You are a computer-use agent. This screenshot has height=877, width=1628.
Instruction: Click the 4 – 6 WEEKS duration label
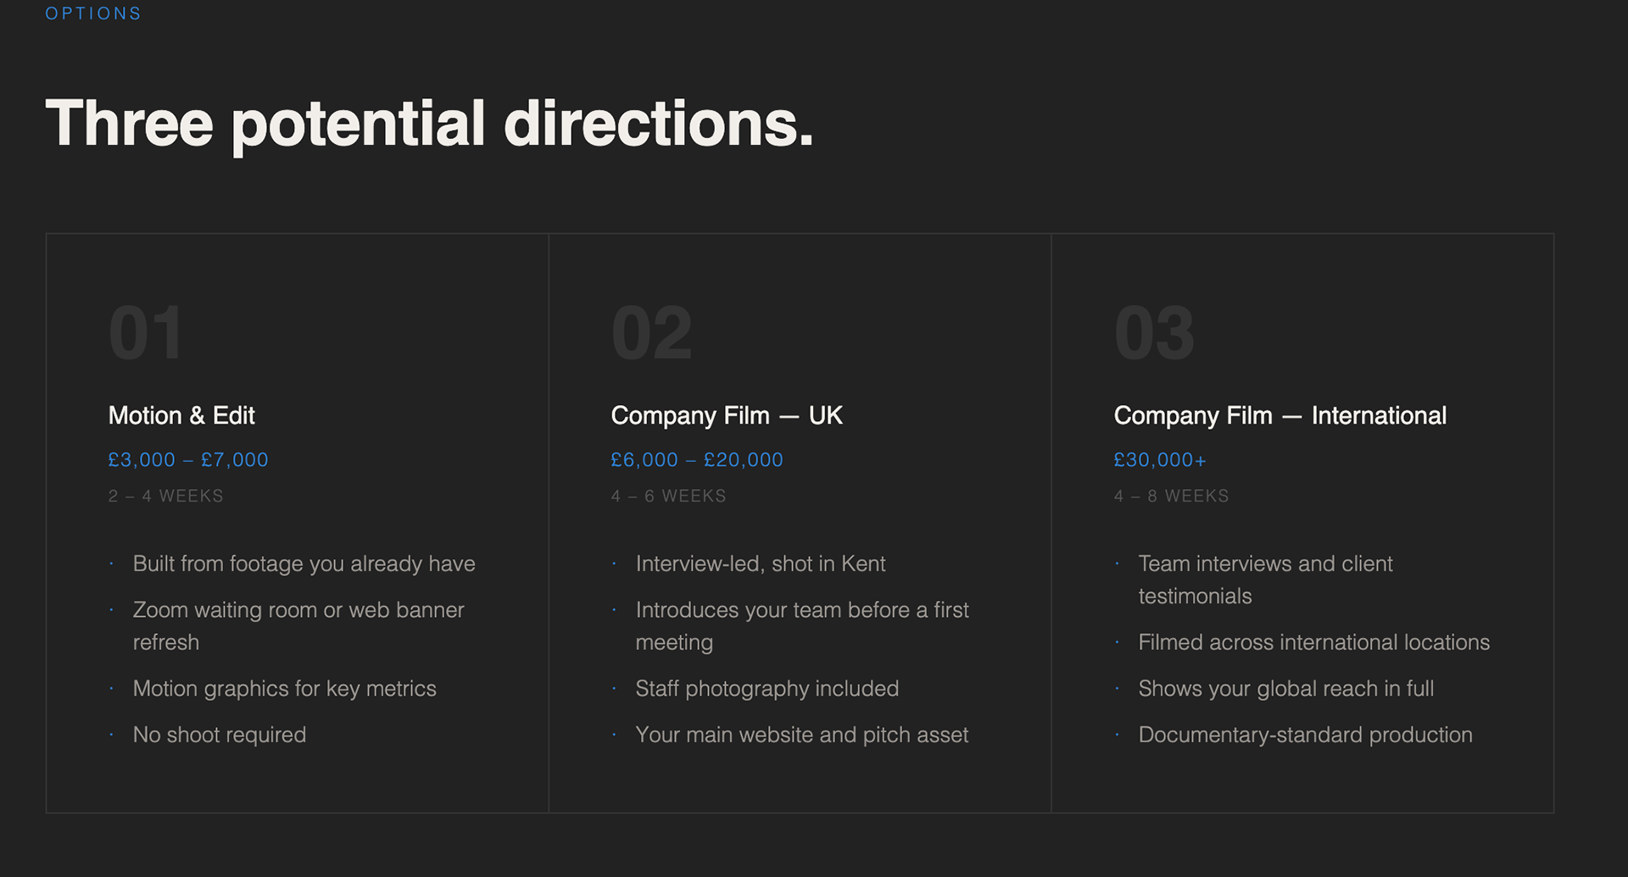coord(668,497)
